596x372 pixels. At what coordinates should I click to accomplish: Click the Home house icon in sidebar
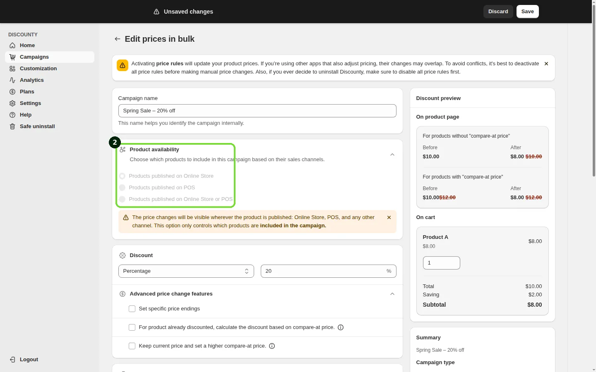12,45
